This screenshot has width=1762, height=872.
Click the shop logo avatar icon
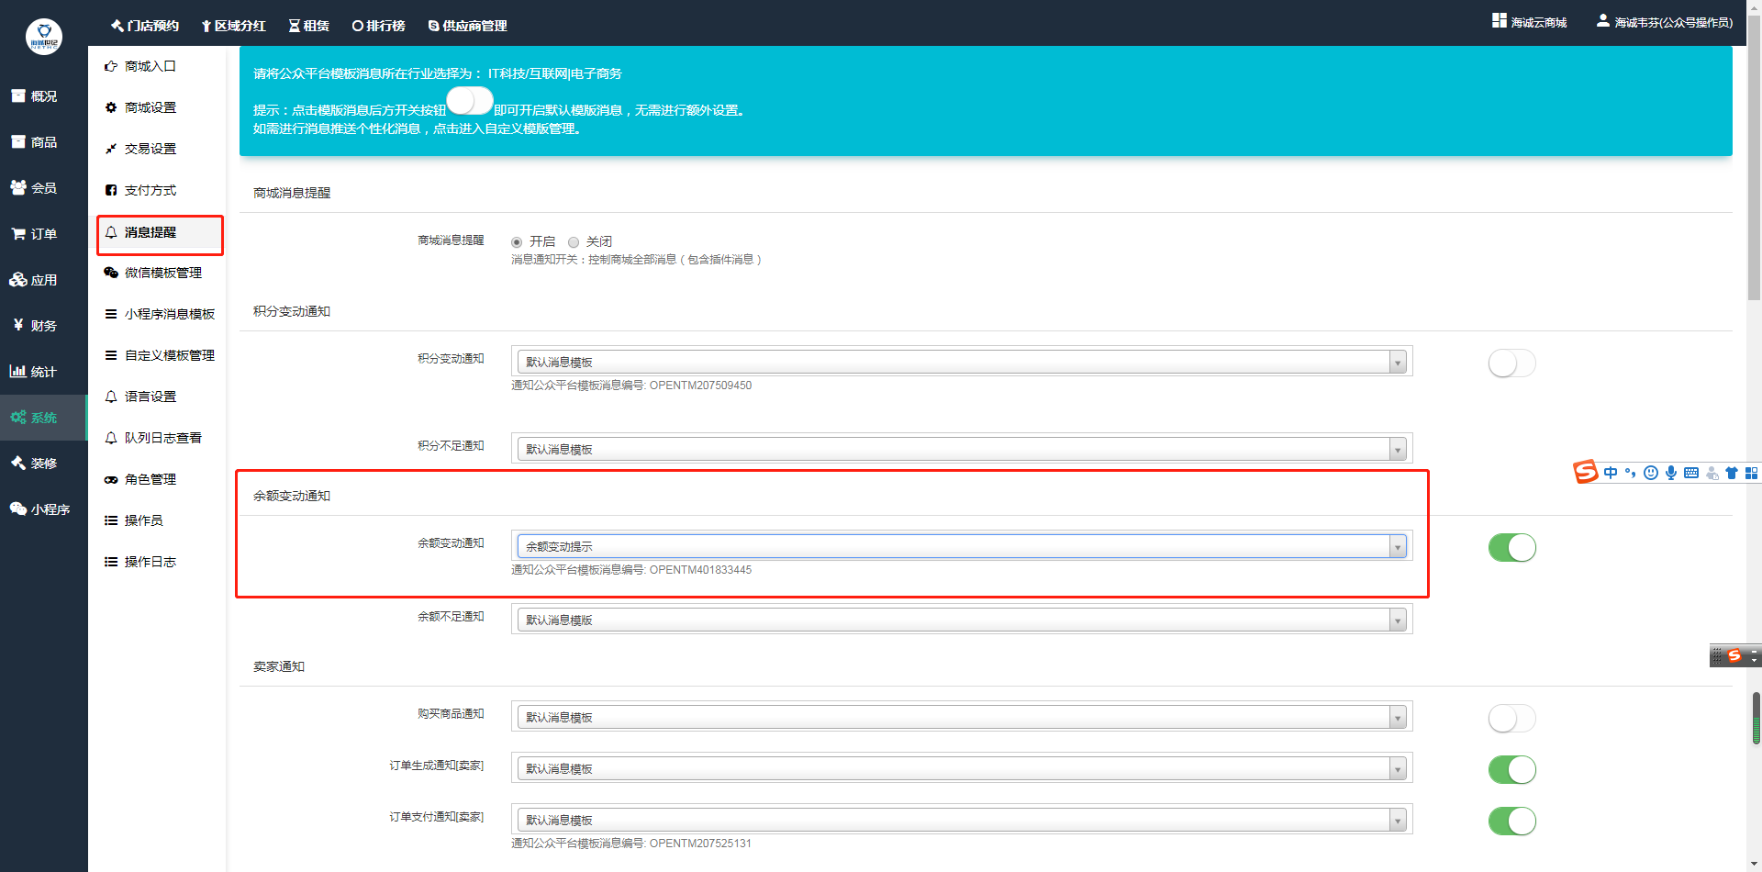tap(43, 37)
